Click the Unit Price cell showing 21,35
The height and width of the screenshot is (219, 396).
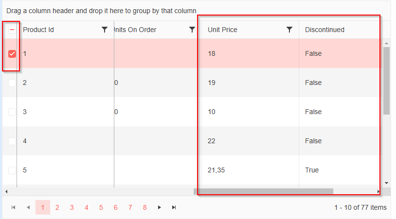point(216,170)
